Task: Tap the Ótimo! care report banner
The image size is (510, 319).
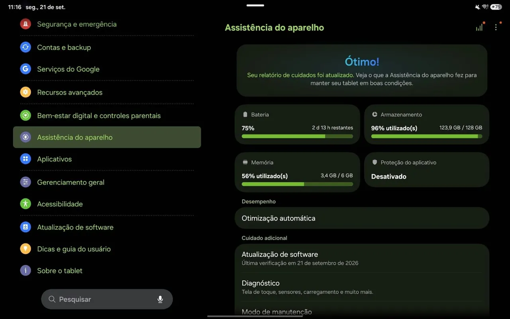Action: click(x=362, y=71)
